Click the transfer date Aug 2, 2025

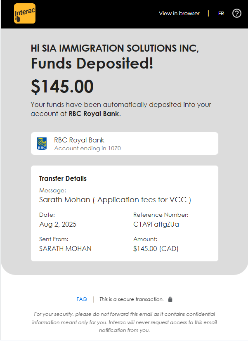(58, 224)
